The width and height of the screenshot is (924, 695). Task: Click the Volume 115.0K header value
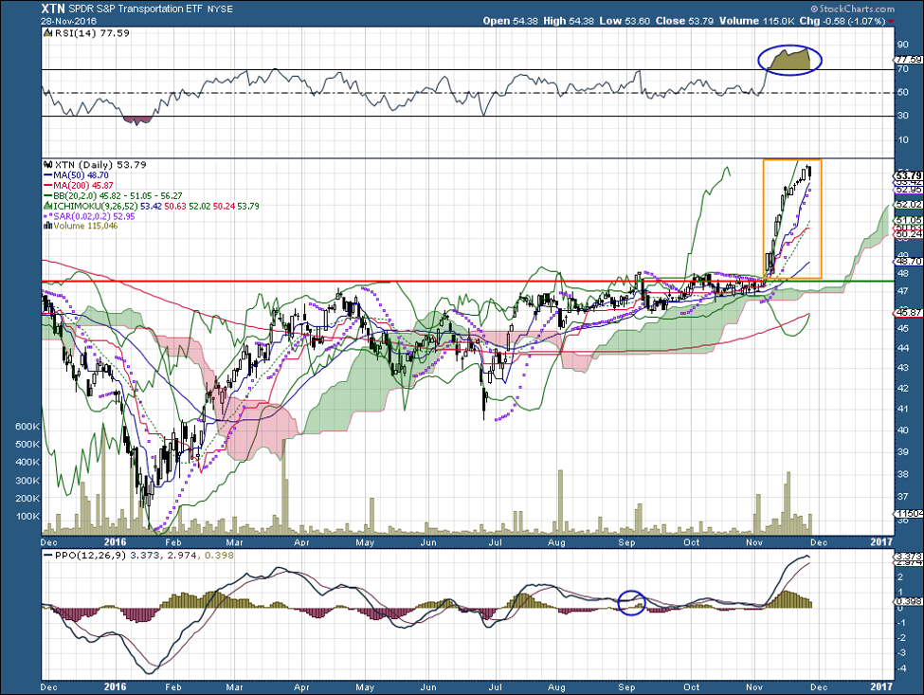point(756,21)
